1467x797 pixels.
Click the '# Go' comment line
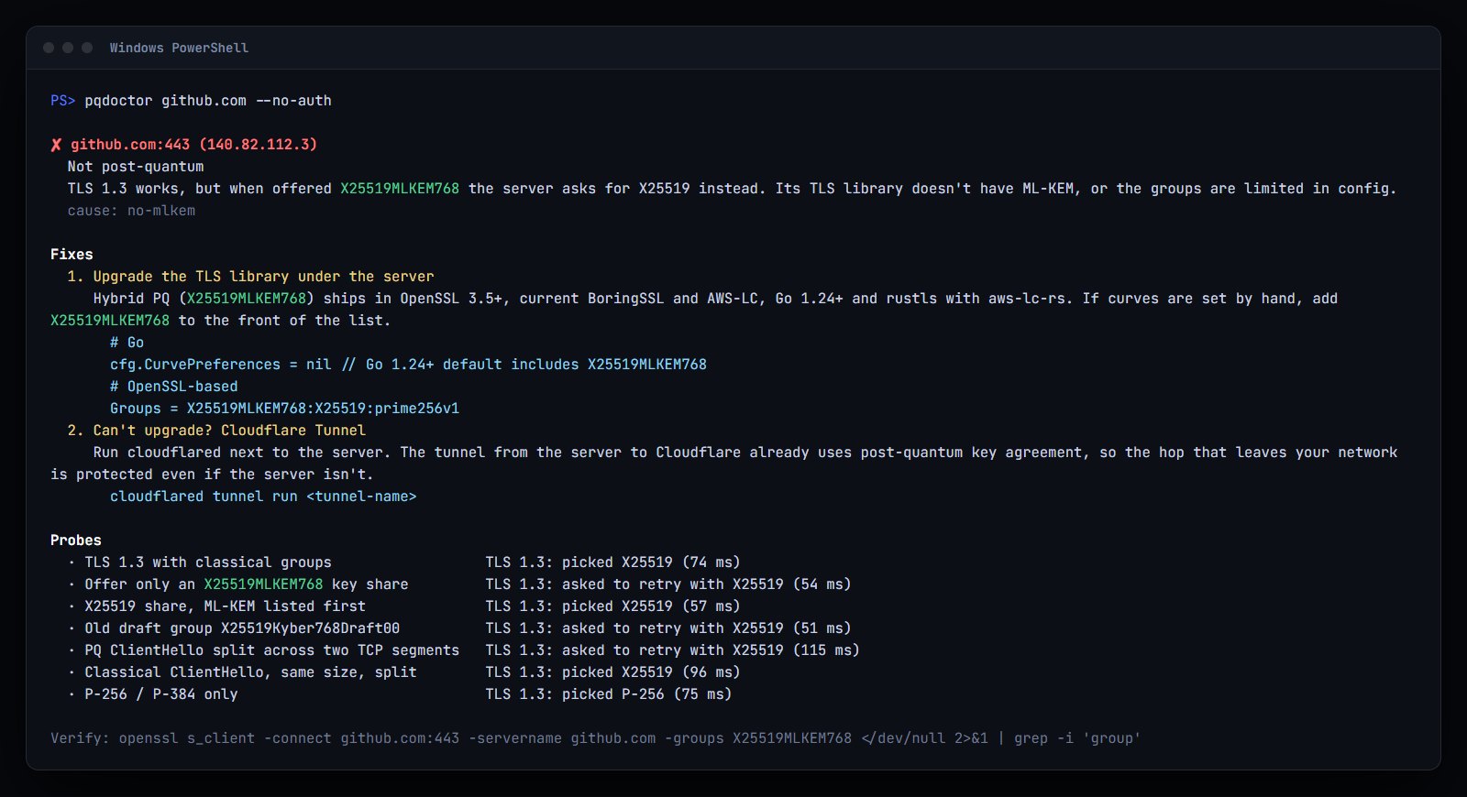click(x=127, y=343)
